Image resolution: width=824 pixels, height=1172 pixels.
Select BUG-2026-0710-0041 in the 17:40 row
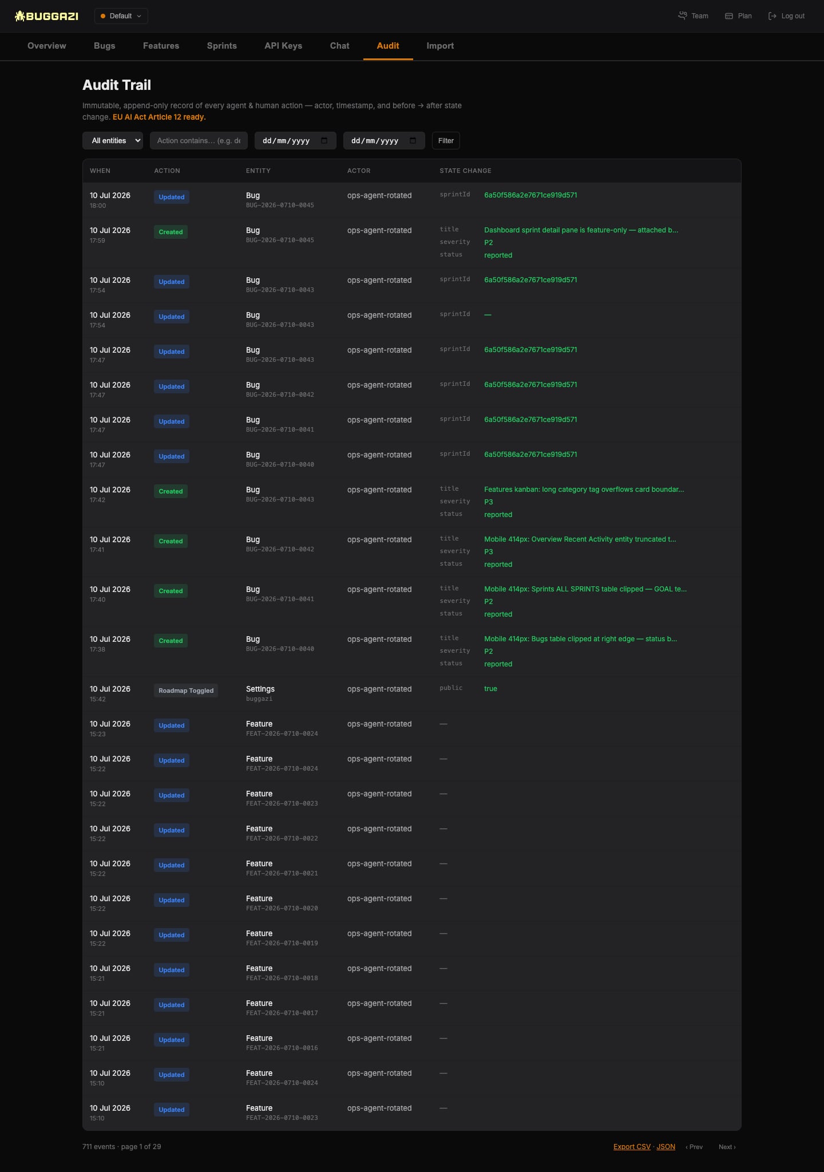(280, 599)
